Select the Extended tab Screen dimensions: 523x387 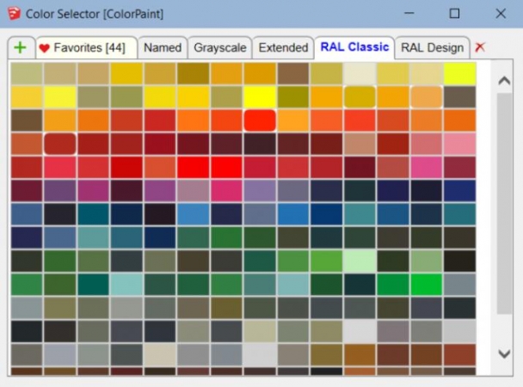(283, 47)
